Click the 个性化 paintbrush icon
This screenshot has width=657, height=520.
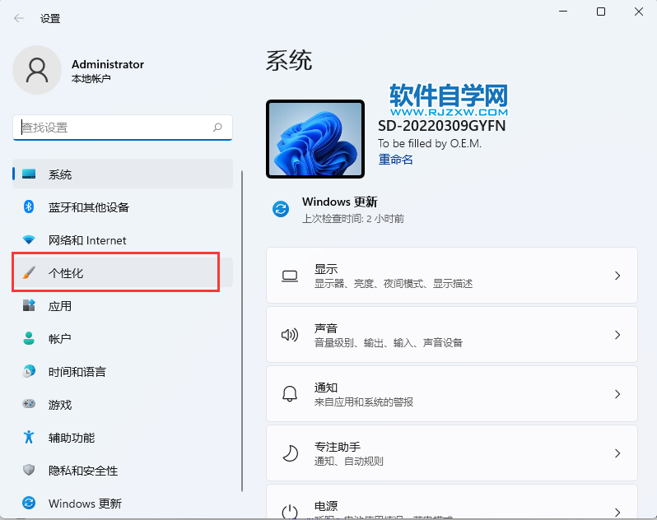(x=29, y=273)
